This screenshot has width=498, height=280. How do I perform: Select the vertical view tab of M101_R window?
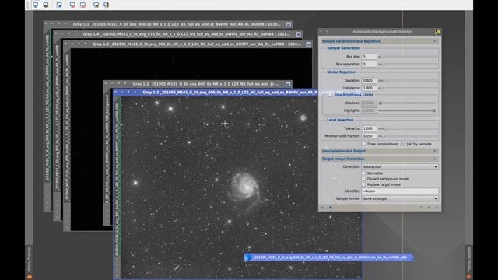coord(47,108)
